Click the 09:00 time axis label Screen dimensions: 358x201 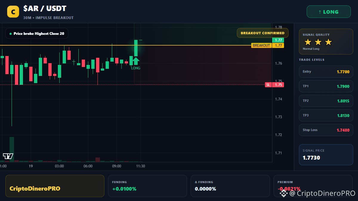117,166
